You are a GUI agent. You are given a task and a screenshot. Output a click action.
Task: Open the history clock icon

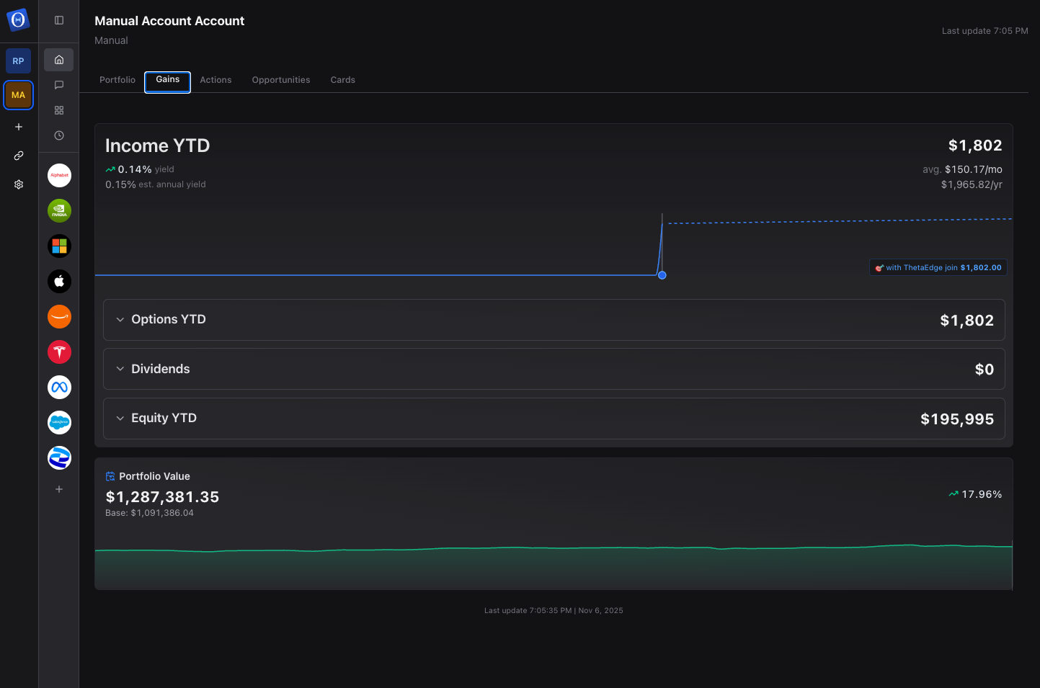click(x=59, y=135)
